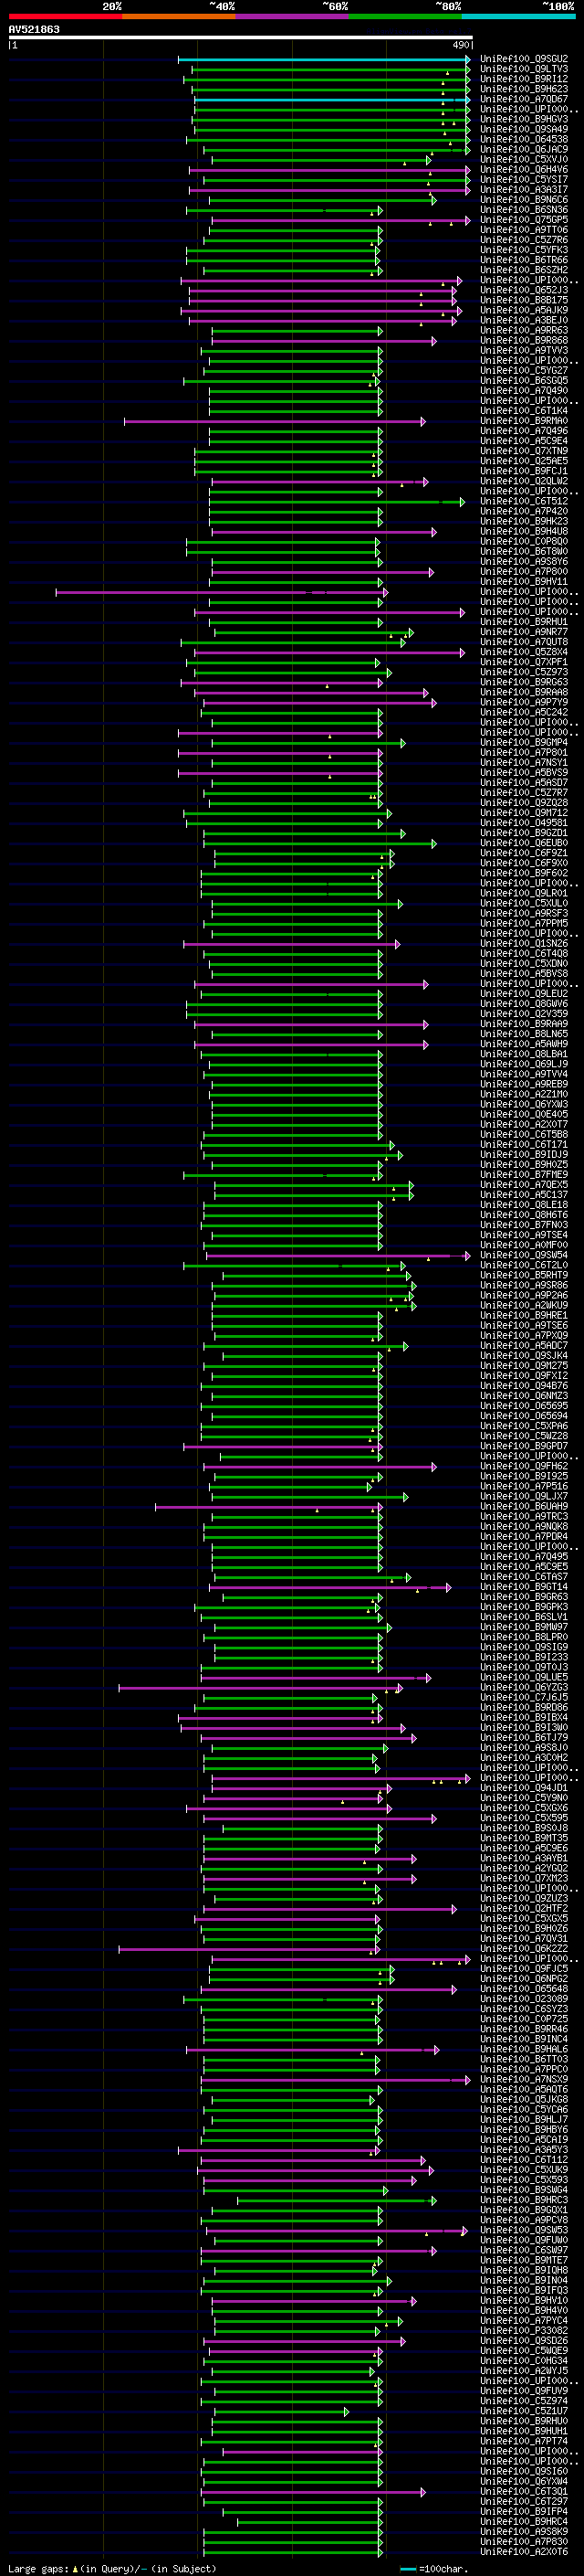Select label UniRef100_B9H4U8
Image resolution: width=584 pixels, height=2576 pixels.
524,531
